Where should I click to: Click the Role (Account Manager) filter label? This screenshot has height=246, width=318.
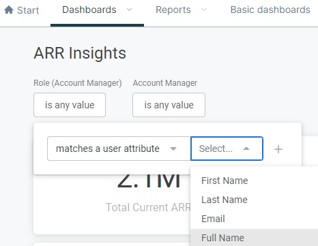click(78, 83)
